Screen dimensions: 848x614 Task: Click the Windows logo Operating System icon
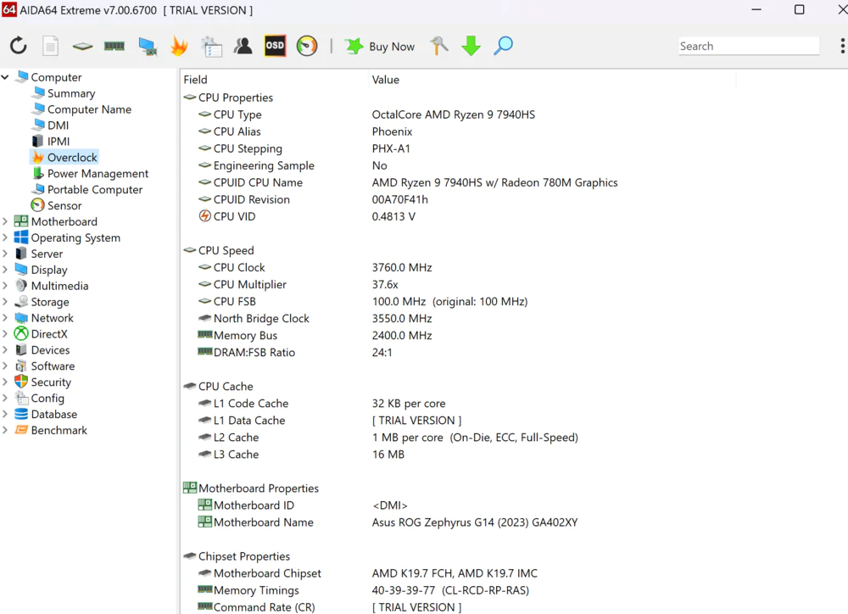(21, 237)
